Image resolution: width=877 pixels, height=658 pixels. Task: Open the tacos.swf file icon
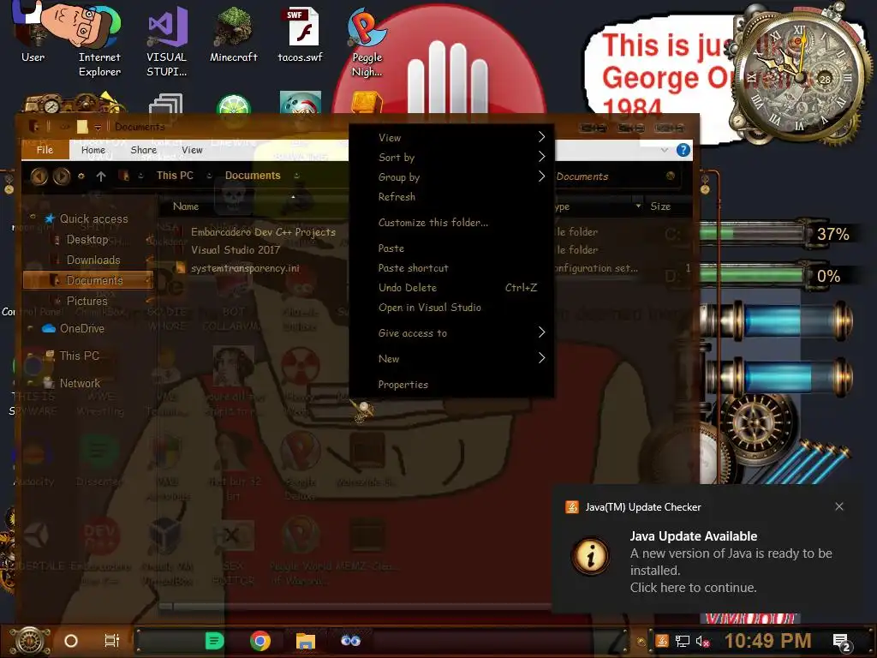coord(301,34)
